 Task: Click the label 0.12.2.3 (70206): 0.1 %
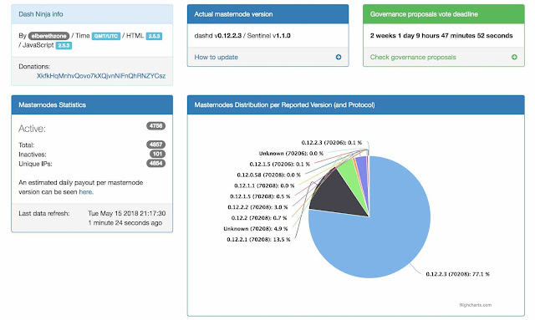click(x=331, y=143)
